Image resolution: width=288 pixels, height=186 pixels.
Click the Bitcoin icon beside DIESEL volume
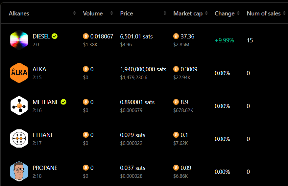[85, 36]
